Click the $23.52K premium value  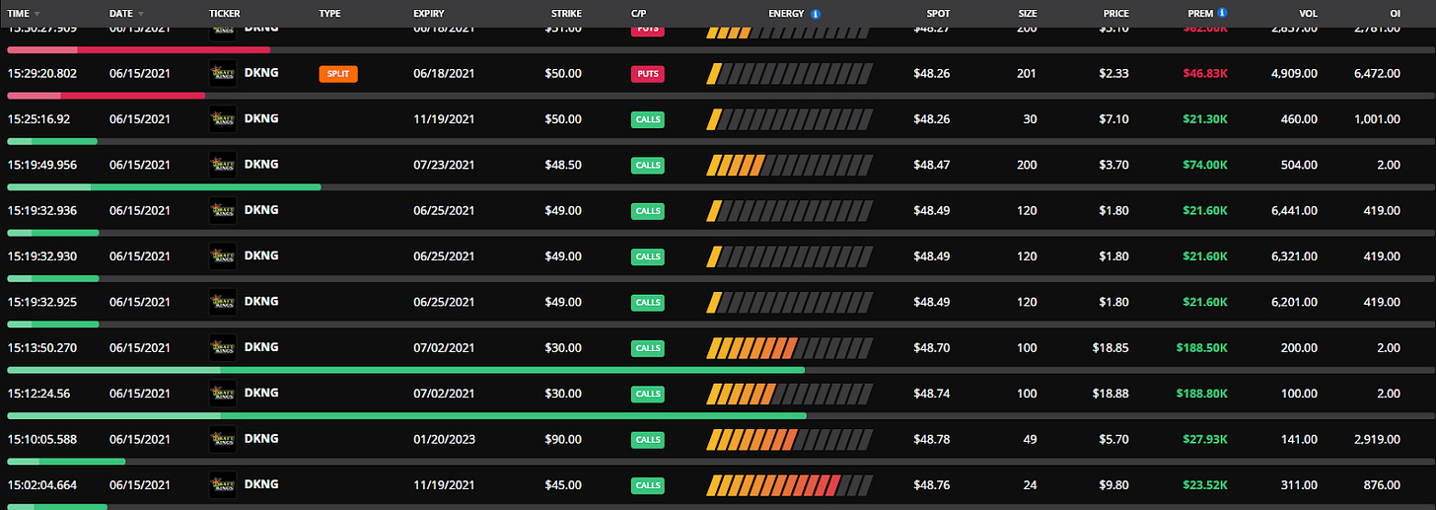(1206, 485)
